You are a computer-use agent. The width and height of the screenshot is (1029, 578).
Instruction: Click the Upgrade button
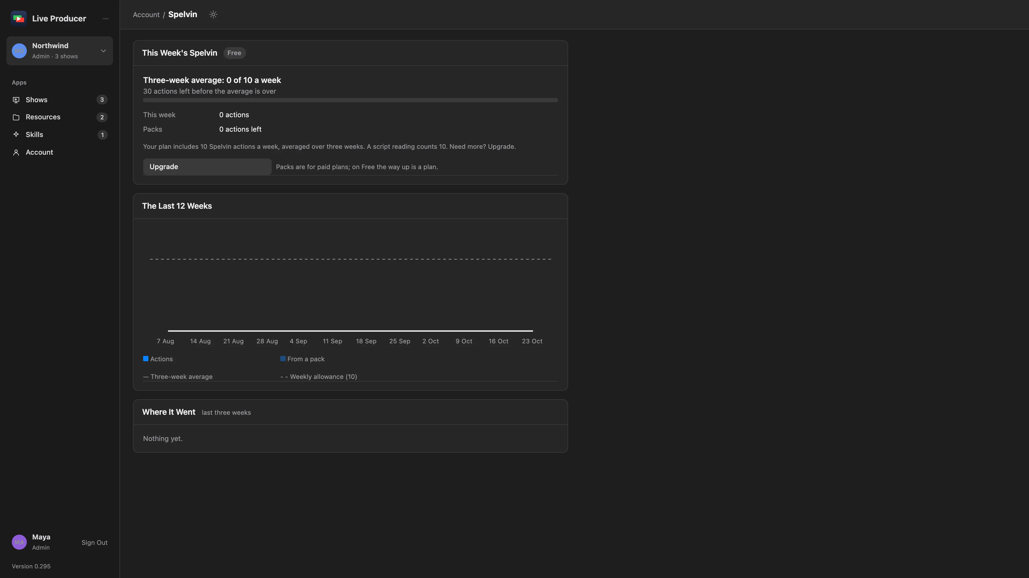pos(207,167)
